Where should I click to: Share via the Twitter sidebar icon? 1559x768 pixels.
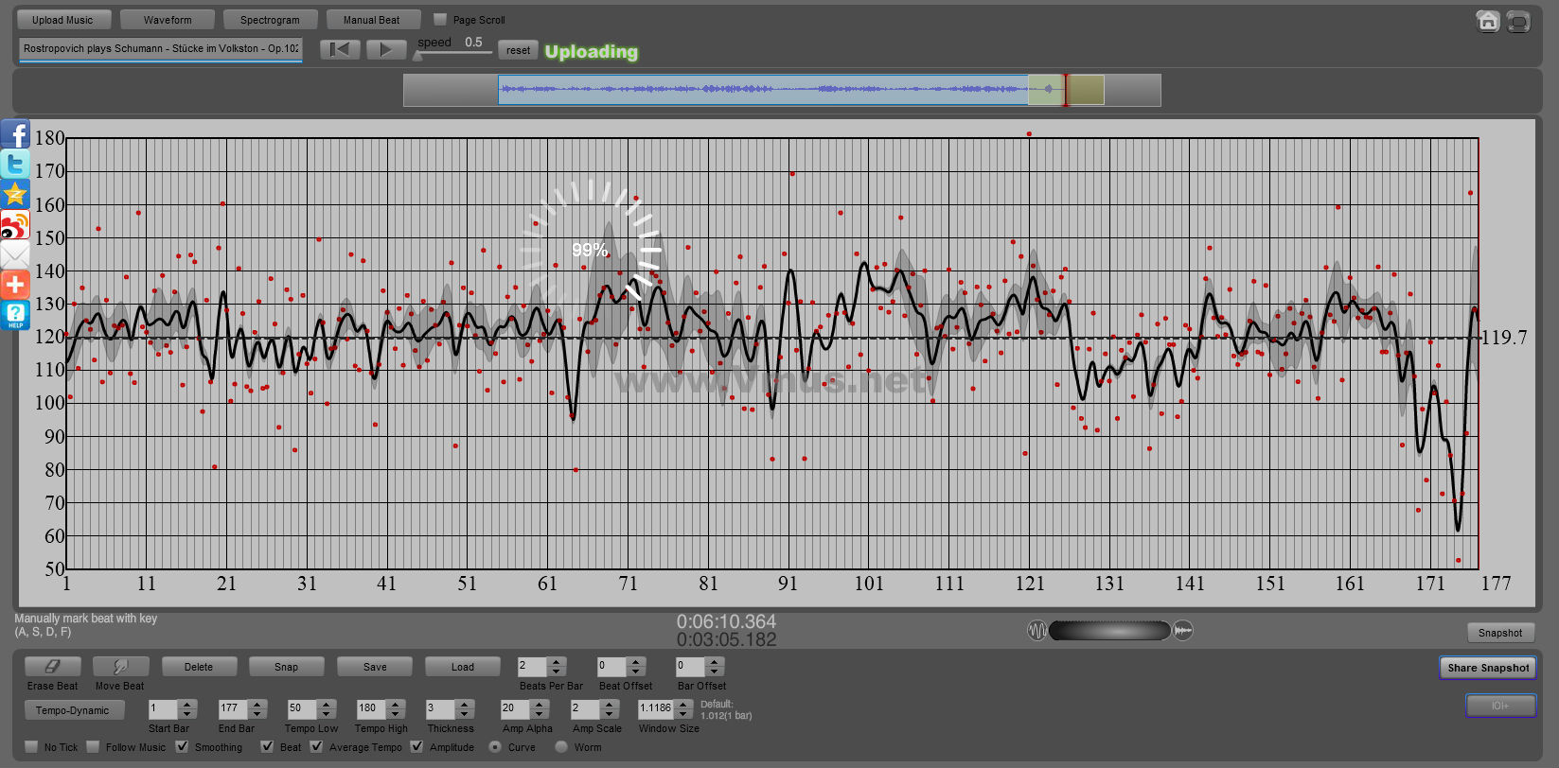(15, 165)
